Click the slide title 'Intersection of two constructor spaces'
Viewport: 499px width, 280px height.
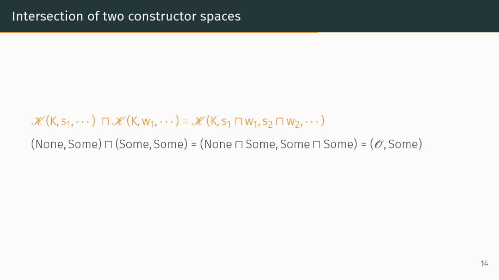coord(126,16)
